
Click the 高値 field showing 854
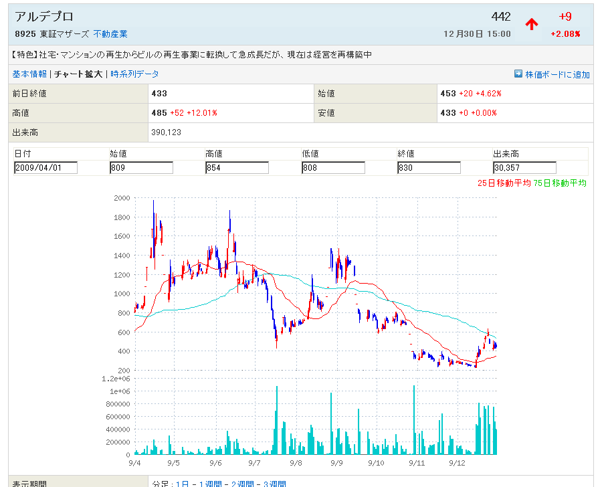click(237, 168)
